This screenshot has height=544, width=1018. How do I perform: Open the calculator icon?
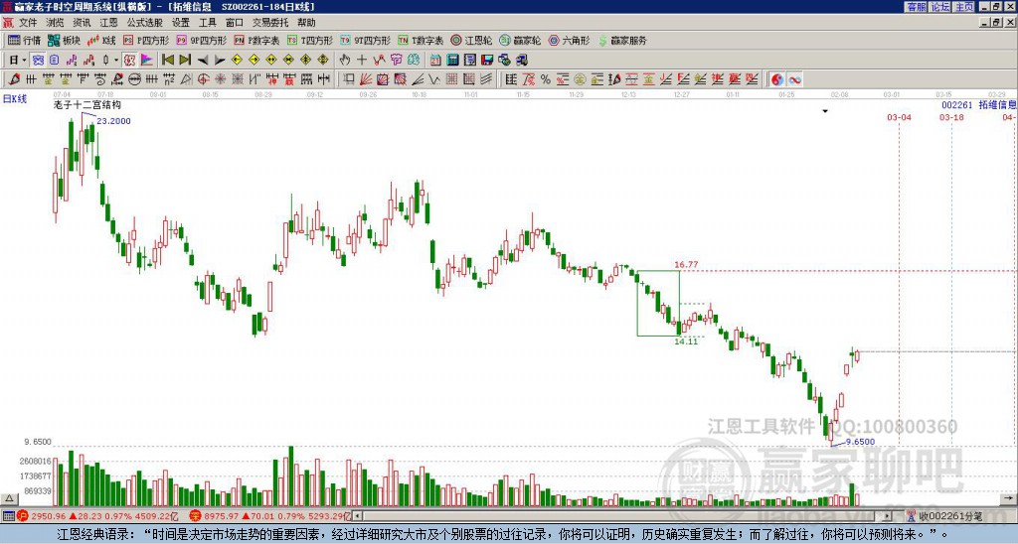452,61
